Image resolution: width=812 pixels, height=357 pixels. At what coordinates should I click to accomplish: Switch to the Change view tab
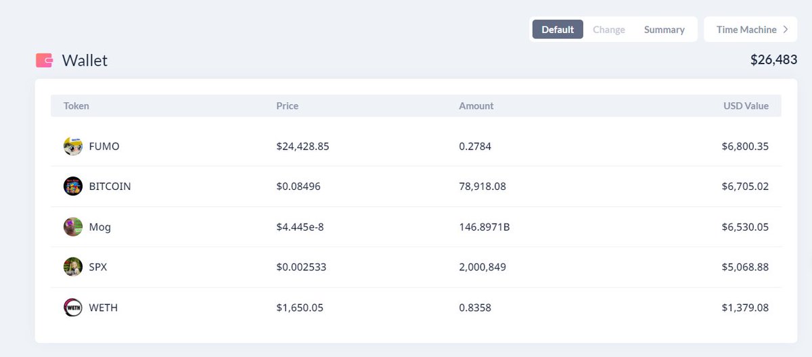[609, 30]
